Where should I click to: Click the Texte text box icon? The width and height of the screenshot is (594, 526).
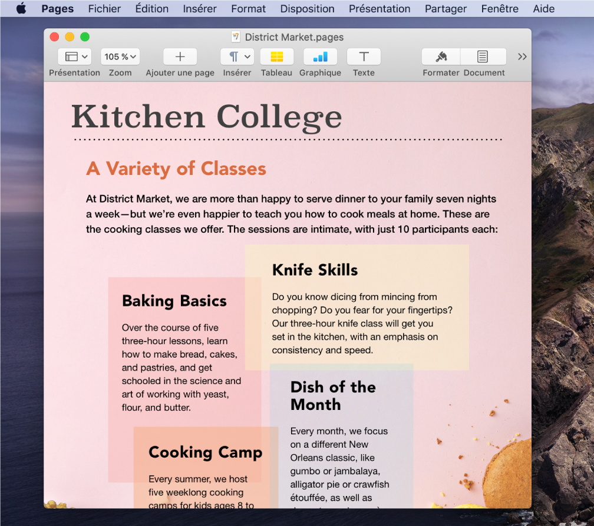364,56
